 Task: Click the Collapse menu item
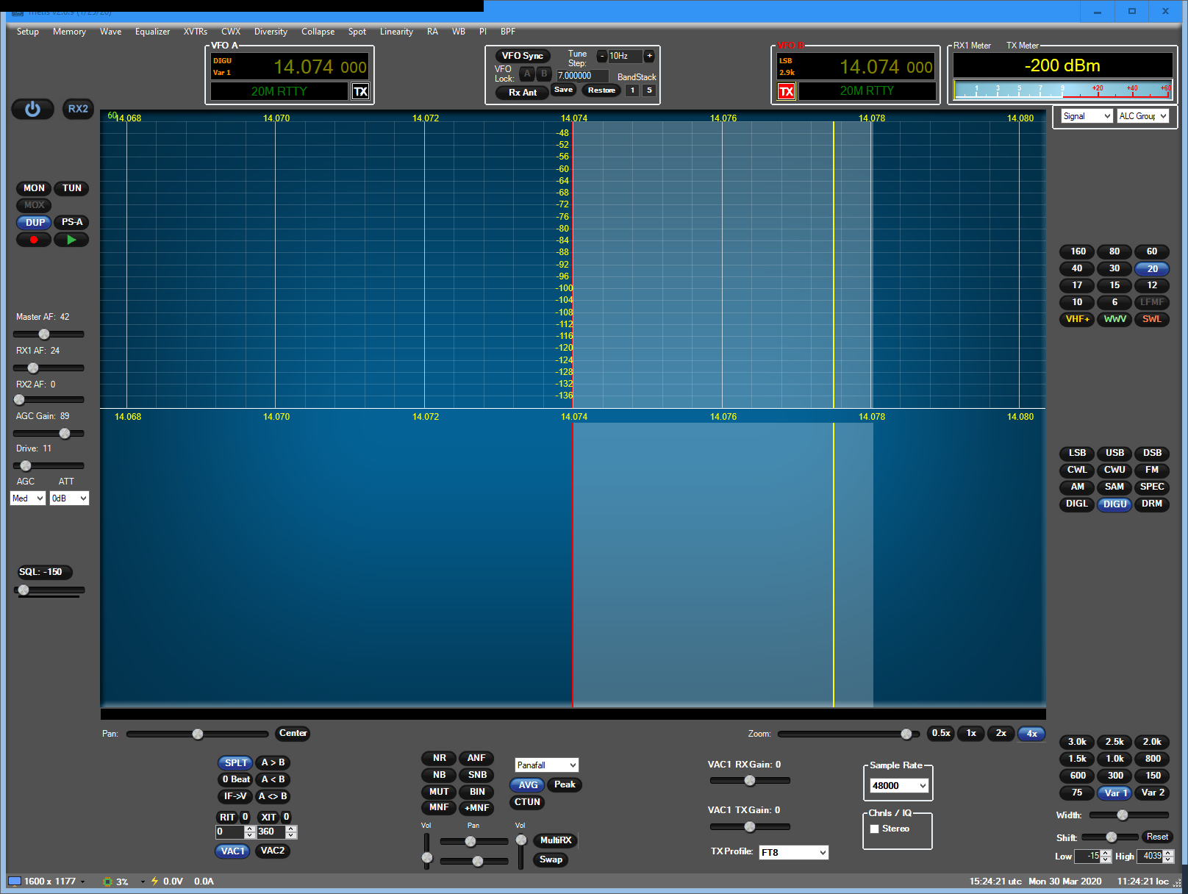318,32
